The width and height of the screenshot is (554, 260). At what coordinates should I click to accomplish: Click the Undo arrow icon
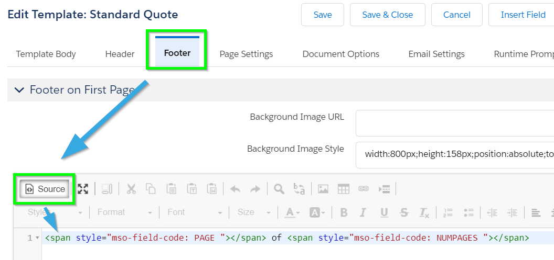(235, 189)
